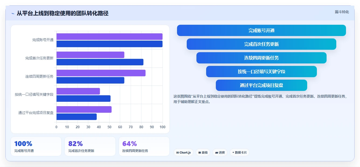Click the x-axis tick value 50
The height and width of the screenshot is (167, 360).
(109, 127)
